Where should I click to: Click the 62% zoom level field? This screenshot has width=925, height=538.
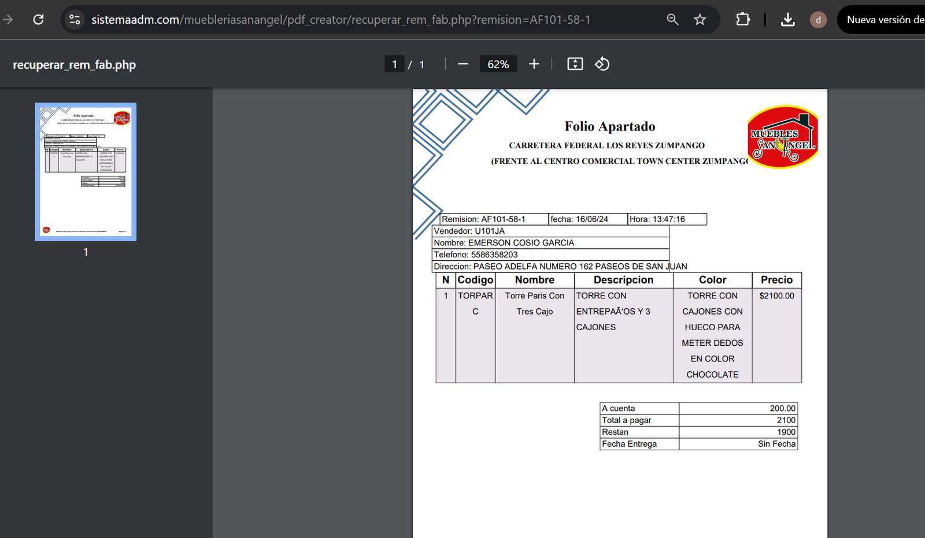tap(498, 64)
